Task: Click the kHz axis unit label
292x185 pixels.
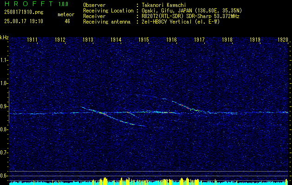Action: [x=4, y=37]
